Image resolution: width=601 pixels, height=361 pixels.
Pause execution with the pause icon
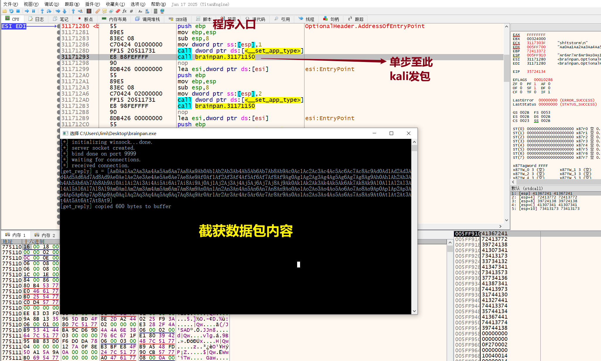pyautogui.click(x=33, y=11)
